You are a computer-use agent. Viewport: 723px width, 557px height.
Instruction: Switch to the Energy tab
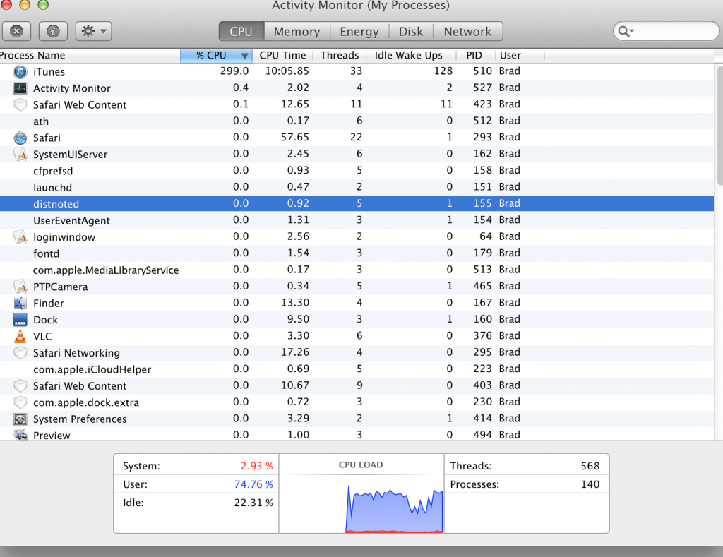(359, 31)
